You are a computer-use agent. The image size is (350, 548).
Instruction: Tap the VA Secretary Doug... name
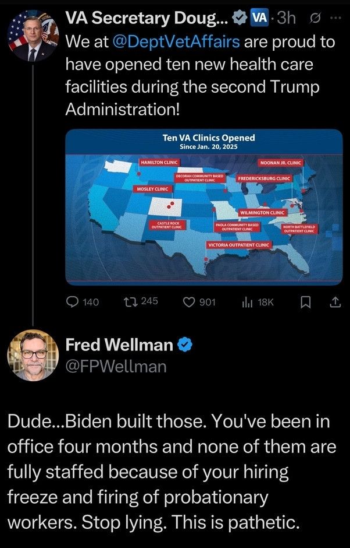coord(147,18)
